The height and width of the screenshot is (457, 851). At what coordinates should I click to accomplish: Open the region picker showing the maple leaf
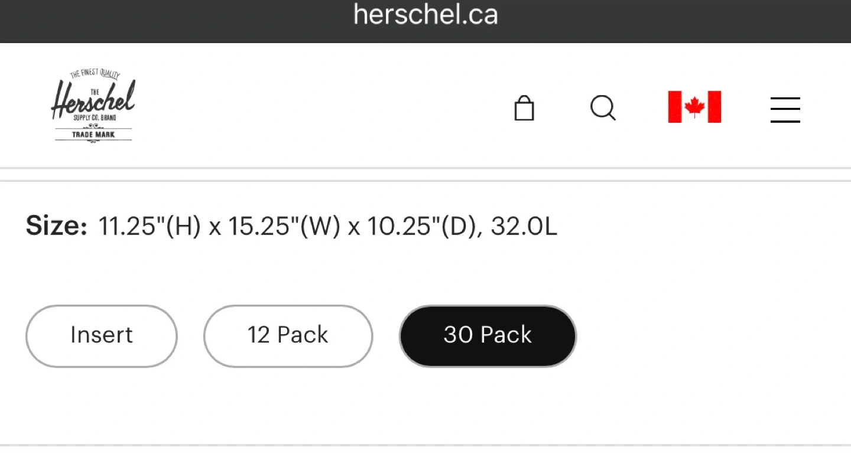[694, 107]
